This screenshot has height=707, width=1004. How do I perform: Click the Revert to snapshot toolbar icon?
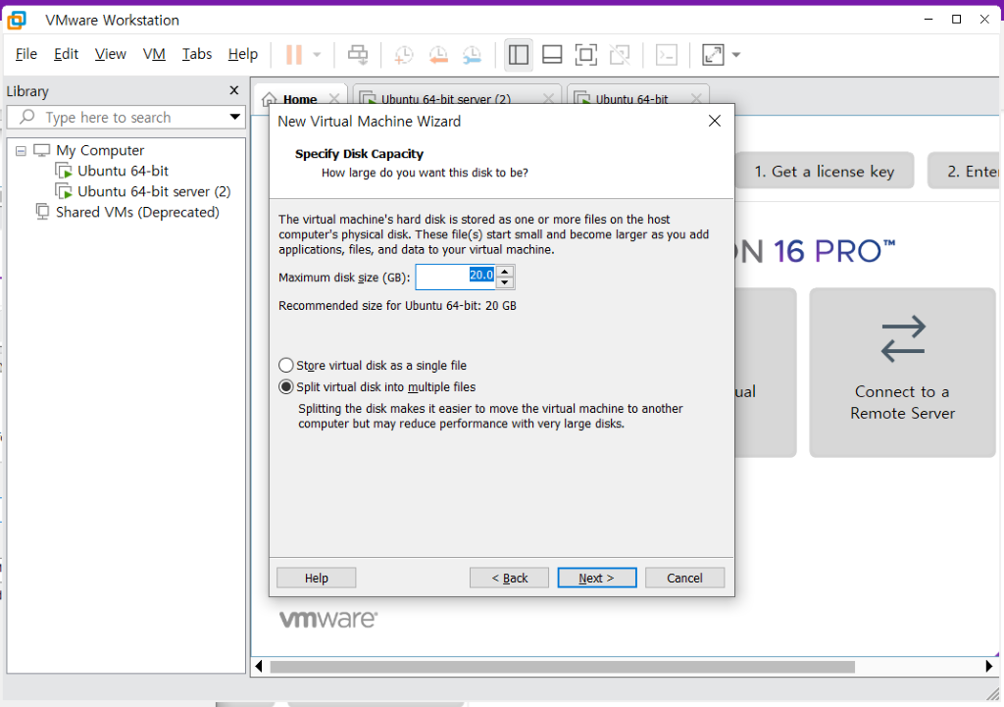[x=438, y=55]
